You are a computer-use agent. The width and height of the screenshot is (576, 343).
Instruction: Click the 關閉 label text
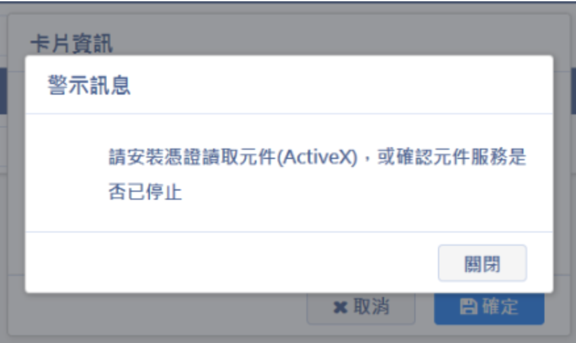[x=483, y=263]
